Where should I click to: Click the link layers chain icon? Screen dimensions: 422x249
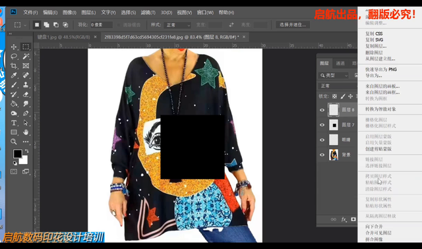334,219
